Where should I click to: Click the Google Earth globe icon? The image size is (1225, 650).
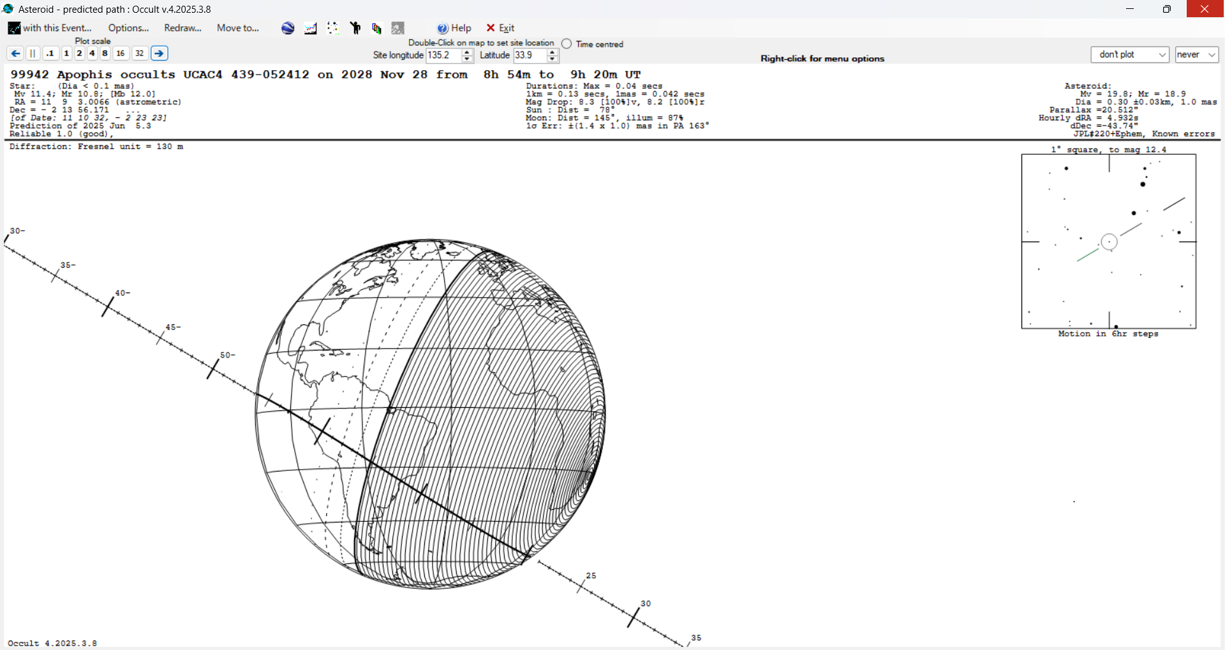tap(288, 28)
